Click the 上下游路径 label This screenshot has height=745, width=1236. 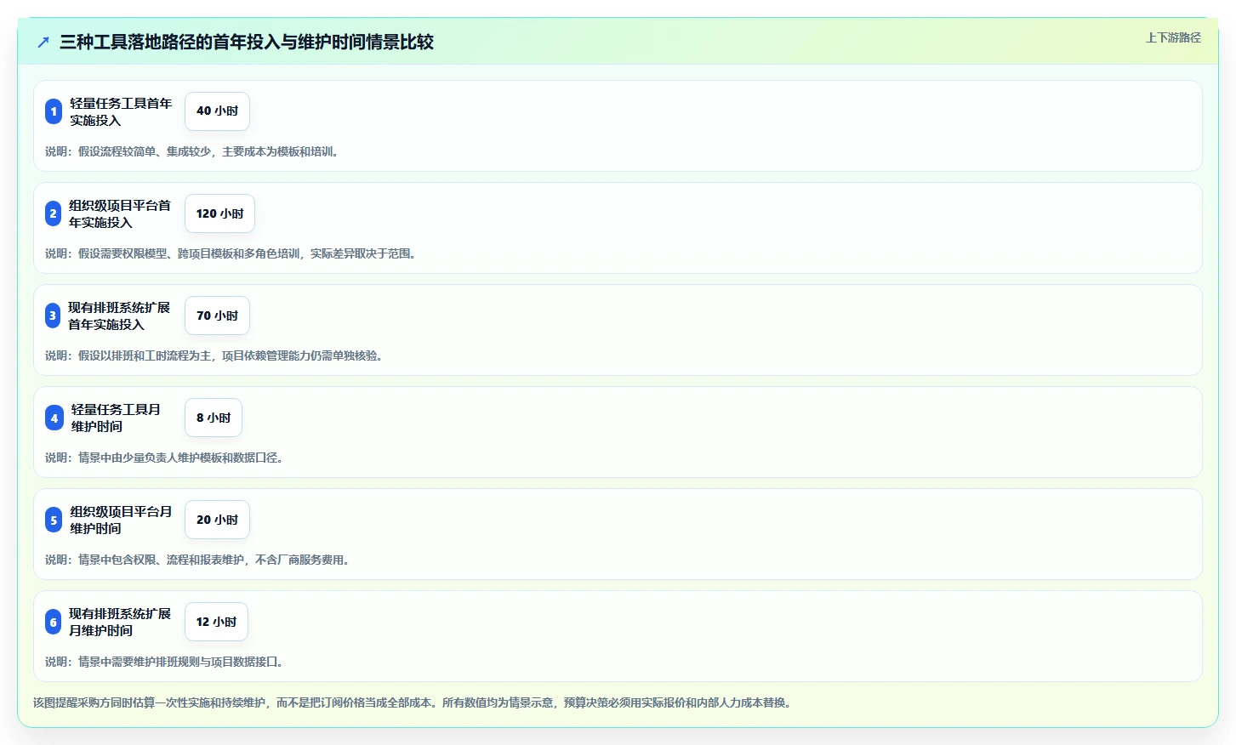1173,37
